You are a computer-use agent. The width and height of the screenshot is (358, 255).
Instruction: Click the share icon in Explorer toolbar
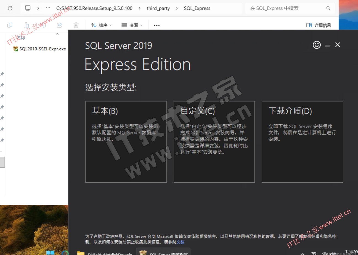(x=59, y=25)
